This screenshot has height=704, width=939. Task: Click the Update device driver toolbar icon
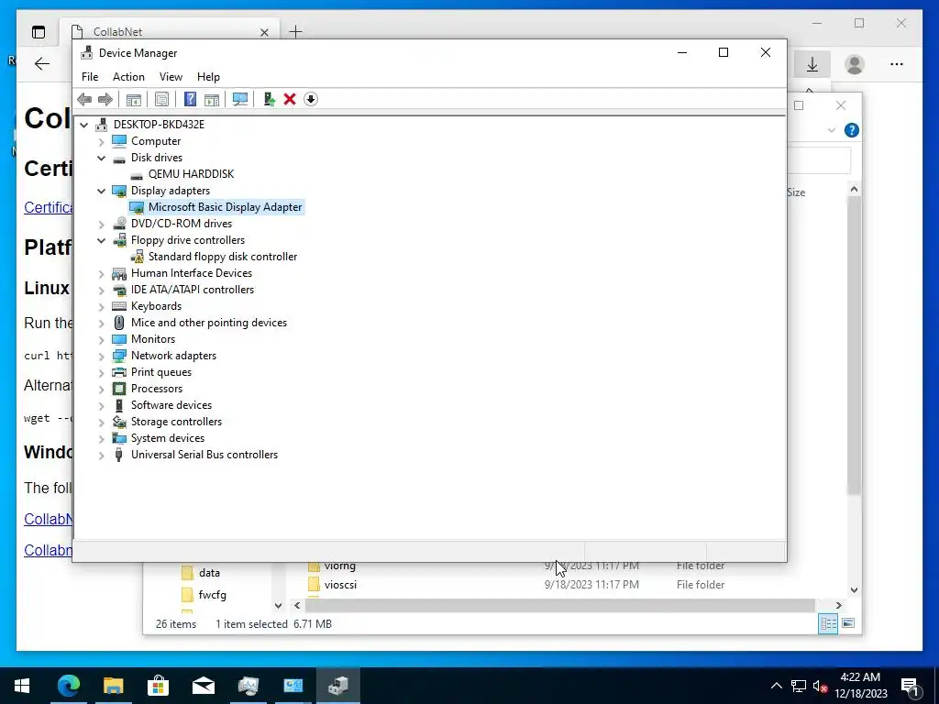pos(269,99)
